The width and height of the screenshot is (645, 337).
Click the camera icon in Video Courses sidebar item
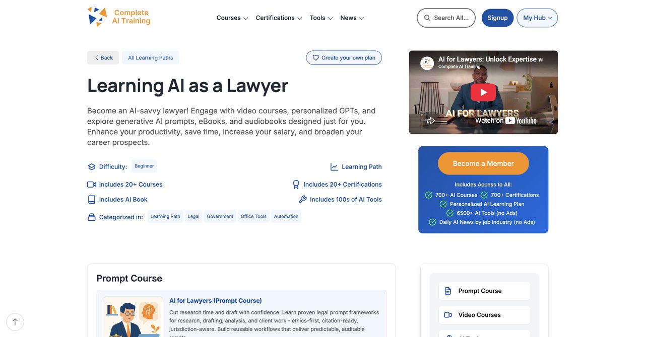coord(448,315)
